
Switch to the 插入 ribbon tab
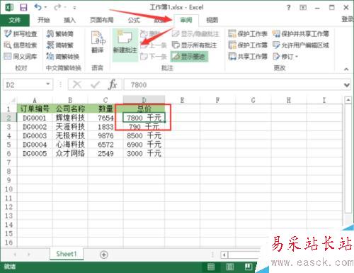click(69, 20)
